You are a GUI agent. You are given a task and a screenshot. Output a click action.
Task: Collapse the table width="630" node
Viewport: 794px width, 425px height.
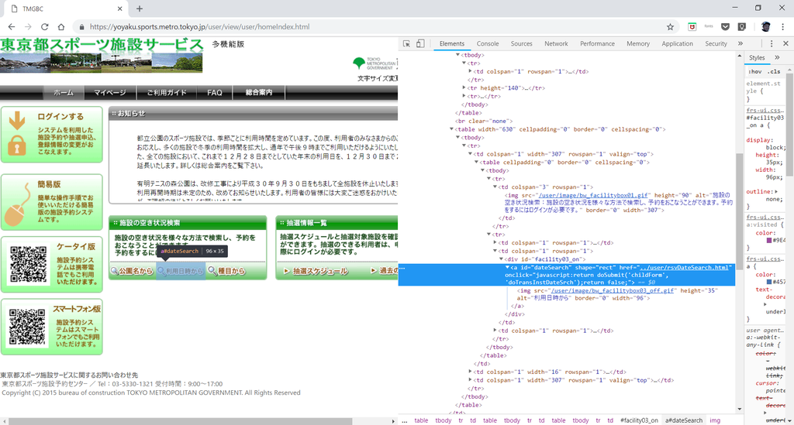[x=452, y=129]
